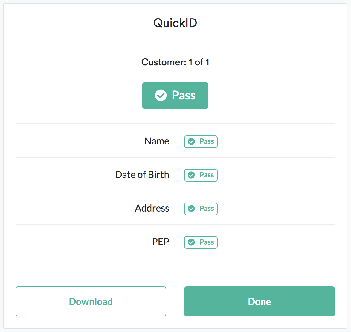Viewport: 351px width, 332px height.
Task: Click the QuickID dialog title
Action: click(175, 23)
